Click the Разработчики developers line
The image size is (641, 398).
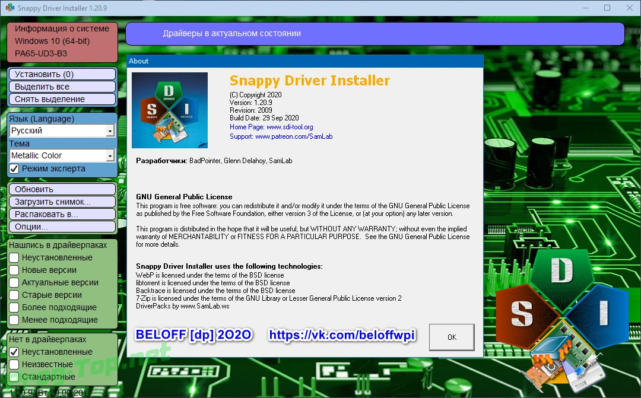pos(214,161)
